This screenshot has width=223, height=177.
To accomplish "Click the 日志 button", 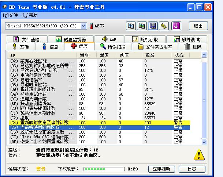I will (x=192, y=169).
